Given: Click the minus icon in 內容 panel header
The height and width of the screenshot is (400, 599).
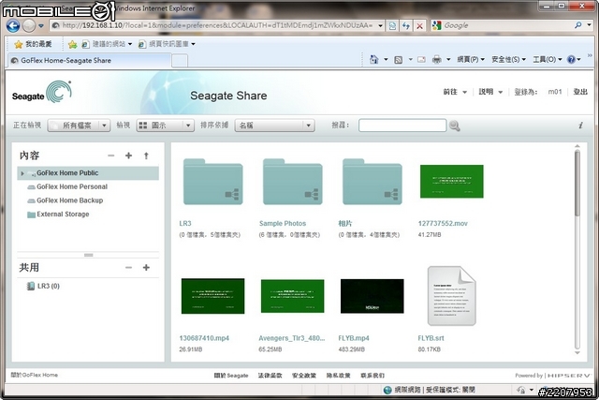Looking at the screenshot, I should [x=111, y=156].
